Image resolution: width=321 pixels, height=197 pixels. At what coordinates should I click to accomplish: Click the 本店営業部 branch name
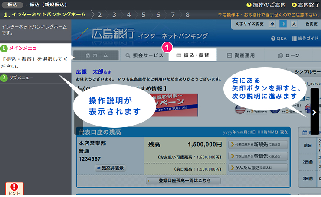[x=92, y=143]
